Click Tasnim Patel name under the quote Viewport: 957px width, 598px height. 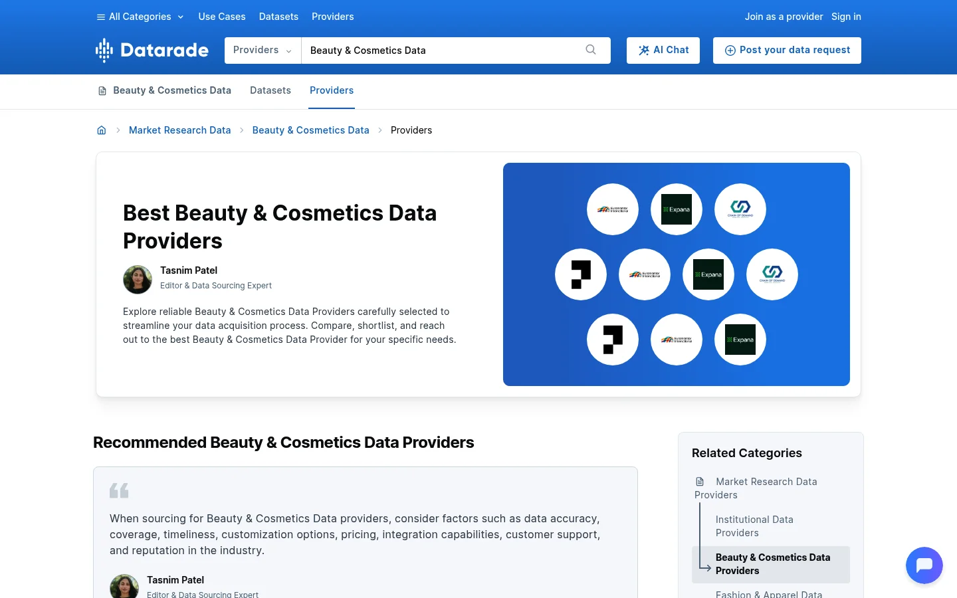pyautogui.click(x=175, y=580)
